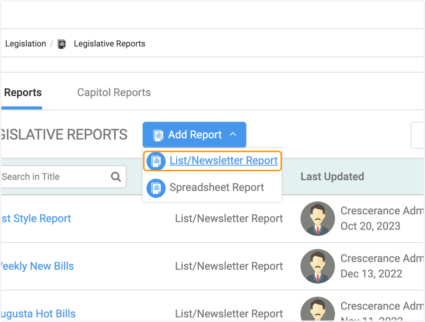Choose List/Newsletter Report from the menu
Image resolution: width=425 pixels, height=322 pixels.
pos(212,161)
